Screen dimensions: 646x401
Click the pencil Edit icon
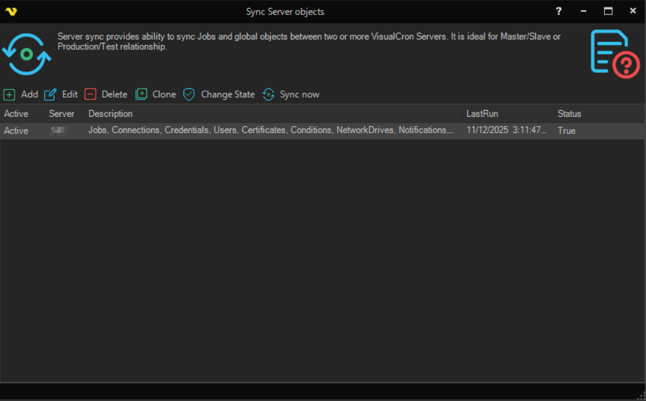tap(50, 95)
